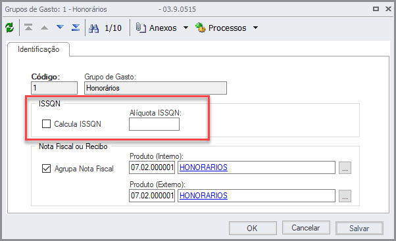Close the Grupos de Gasto window
Viewport: 396px width, 241px height.
click(x=388, y=9)
